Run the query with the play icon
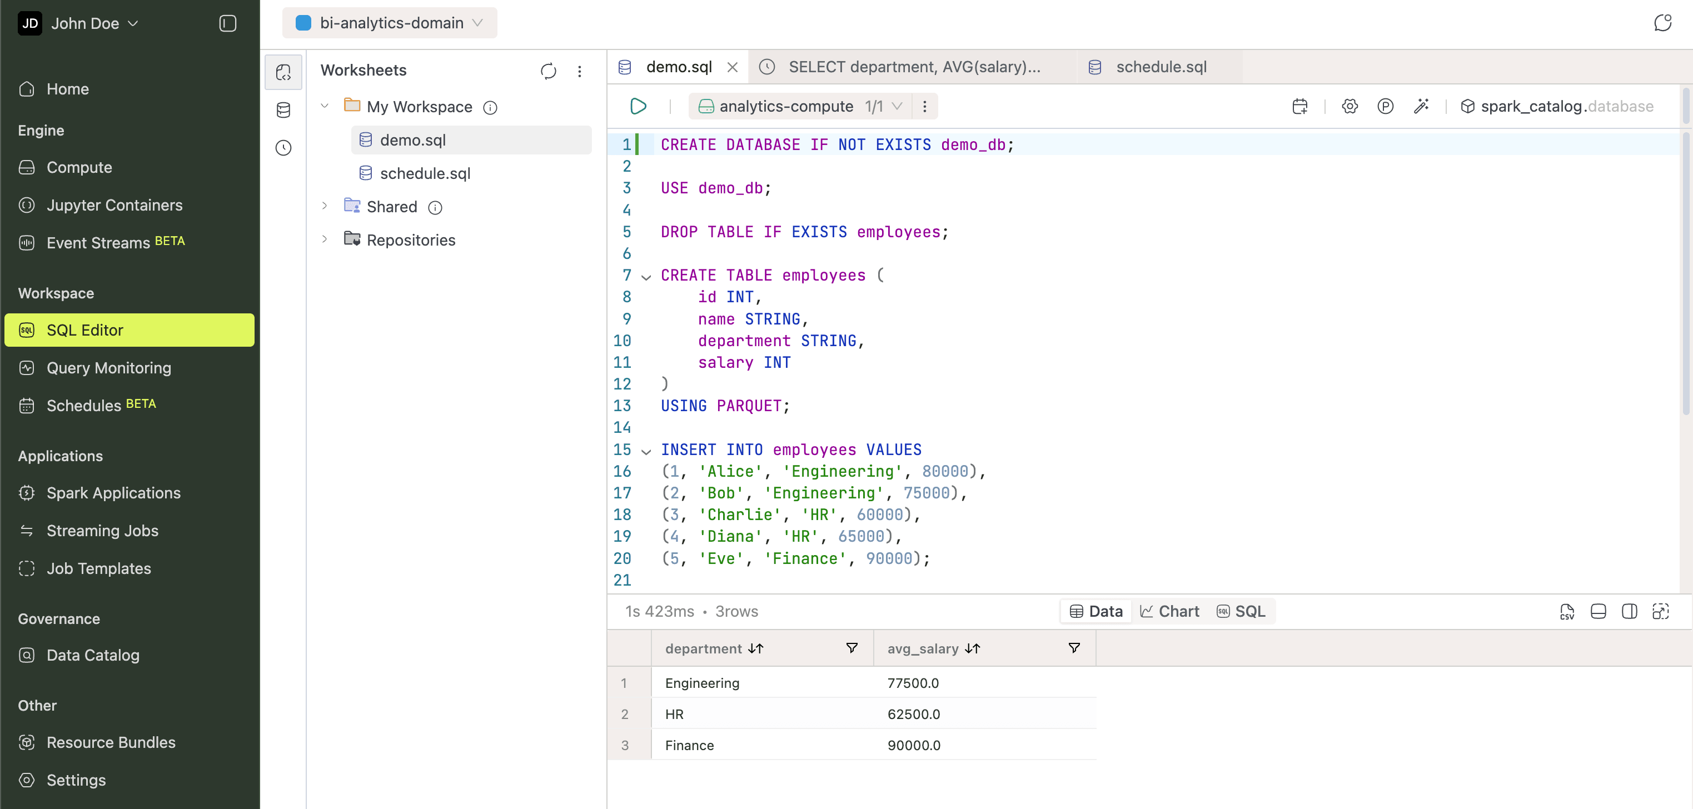This screenshot has width=1693, height=809. (x=638, y=106)
